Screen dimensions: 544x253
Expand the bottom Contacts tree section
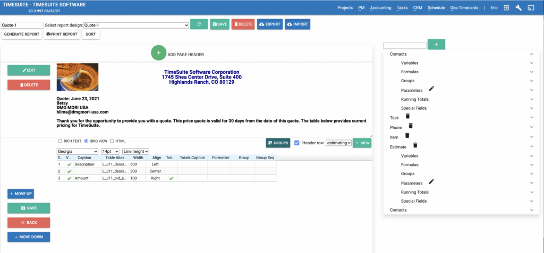point(531,210)
